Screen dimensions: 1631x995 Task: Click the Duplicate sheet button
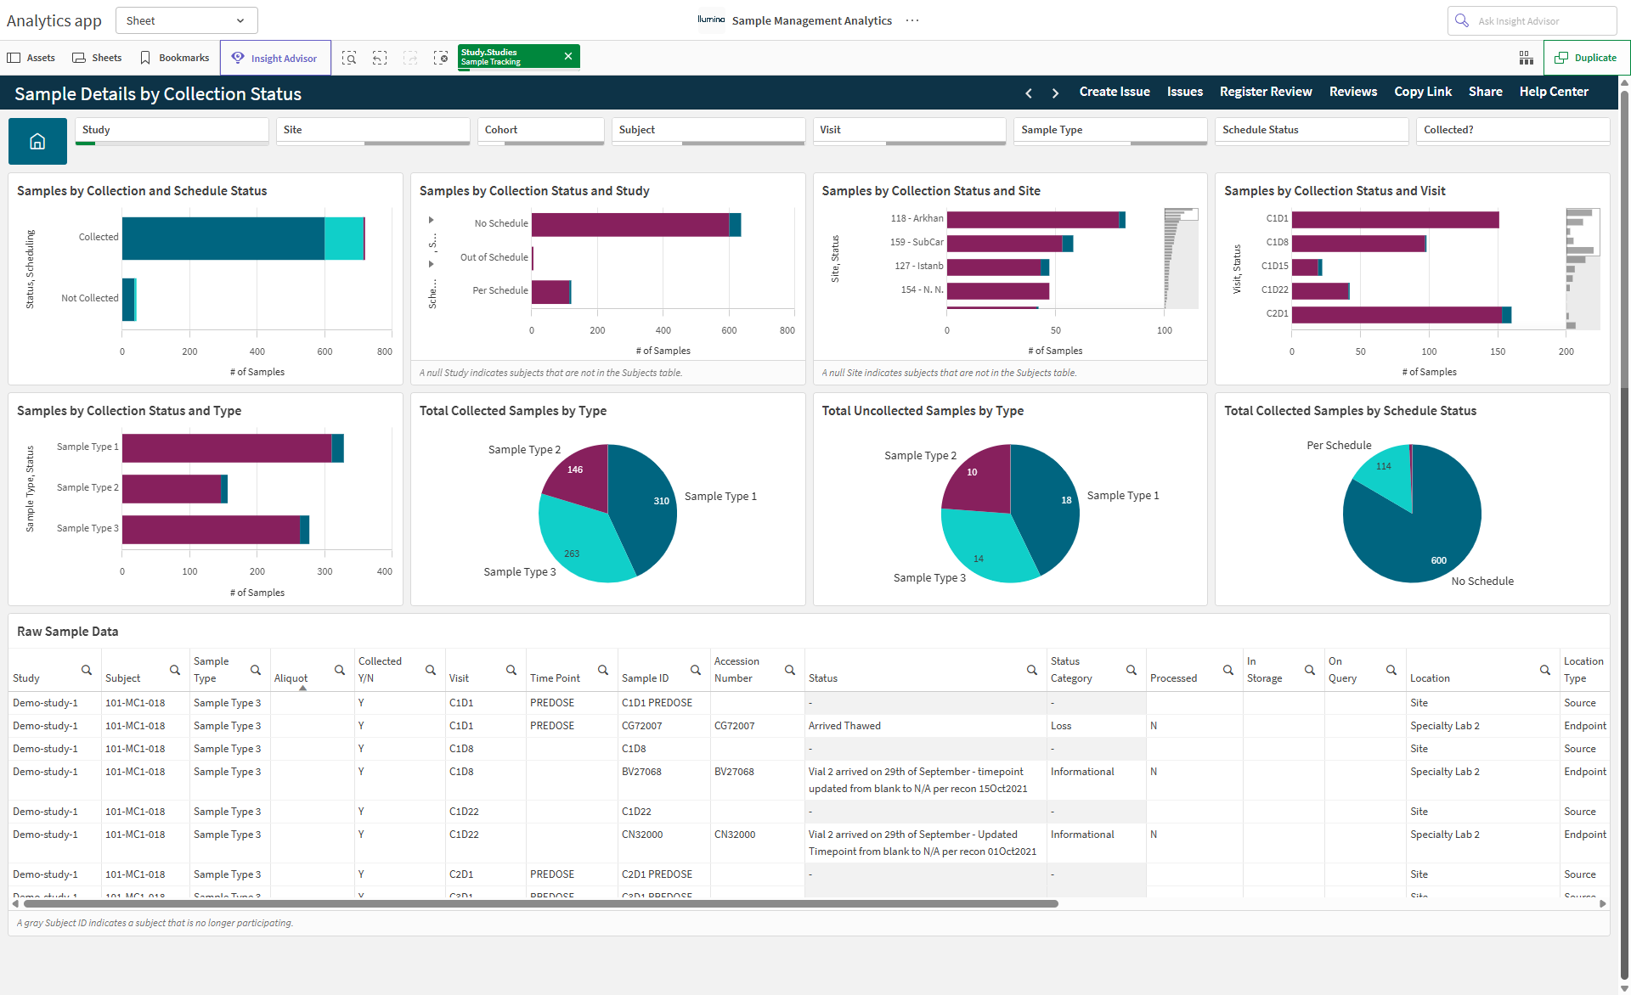point(1585,58)
